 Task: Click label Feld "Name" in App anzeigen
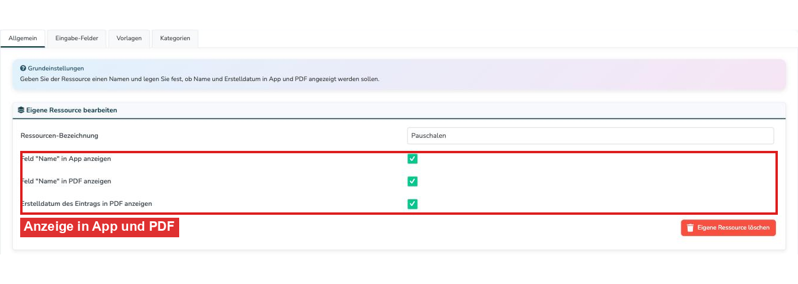click(x=66, y=159)
